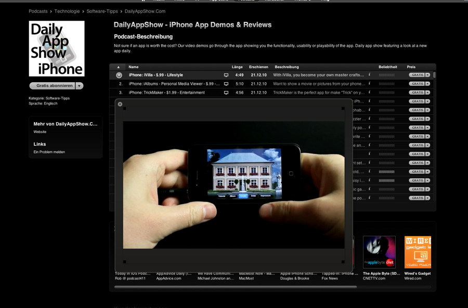
Task: Select the 'iPhone: iAlbums - Personal Media Viewer' row title
Action: point(174,84)
